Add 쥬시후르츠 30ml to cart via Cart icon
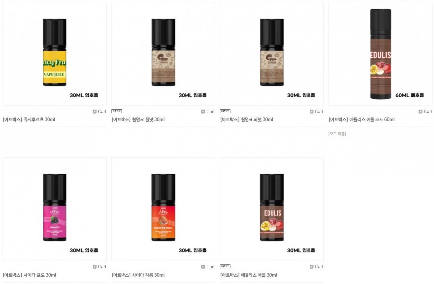Viewport: 434px width, 284px height. 99,111
